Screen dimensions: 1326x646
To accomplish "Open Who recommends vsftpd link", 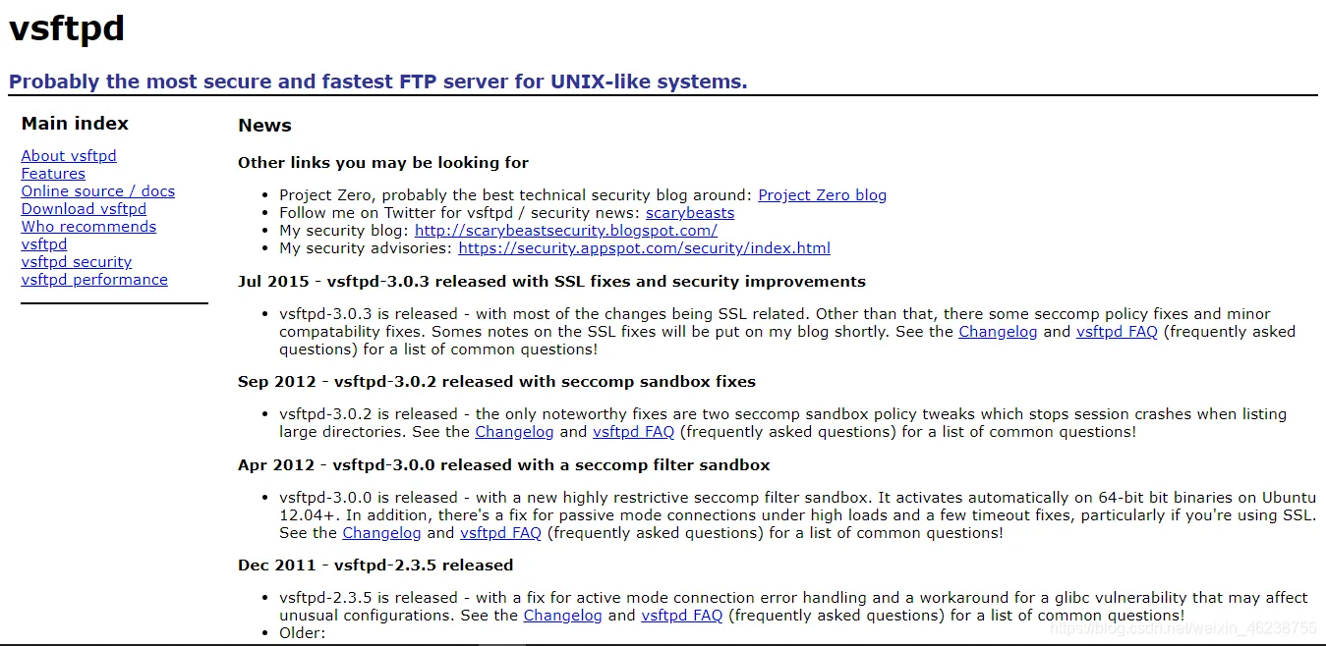I will (x=88, y=236).
